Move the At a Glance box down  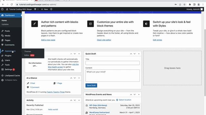75,78
